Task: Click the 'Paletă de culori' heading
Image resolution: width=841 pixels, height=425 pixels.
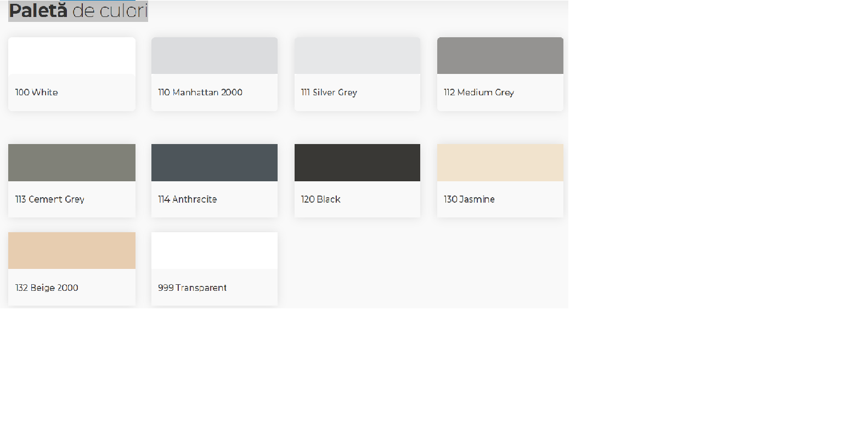Action: point(78,11)
